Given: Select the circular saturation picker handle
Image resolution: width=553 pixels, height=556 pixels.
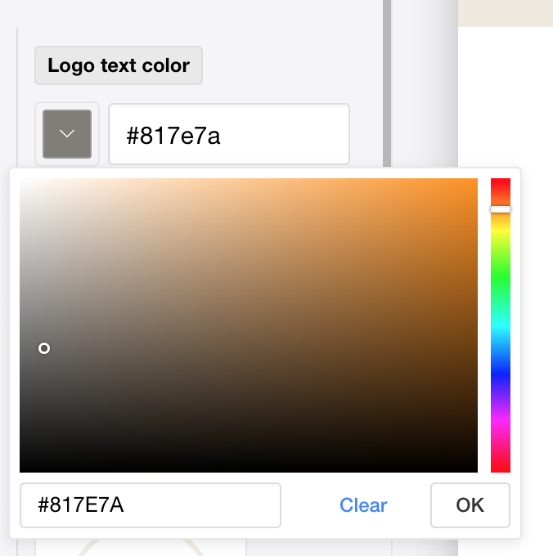Looking at the screenshot, I should tap(44, 348).
